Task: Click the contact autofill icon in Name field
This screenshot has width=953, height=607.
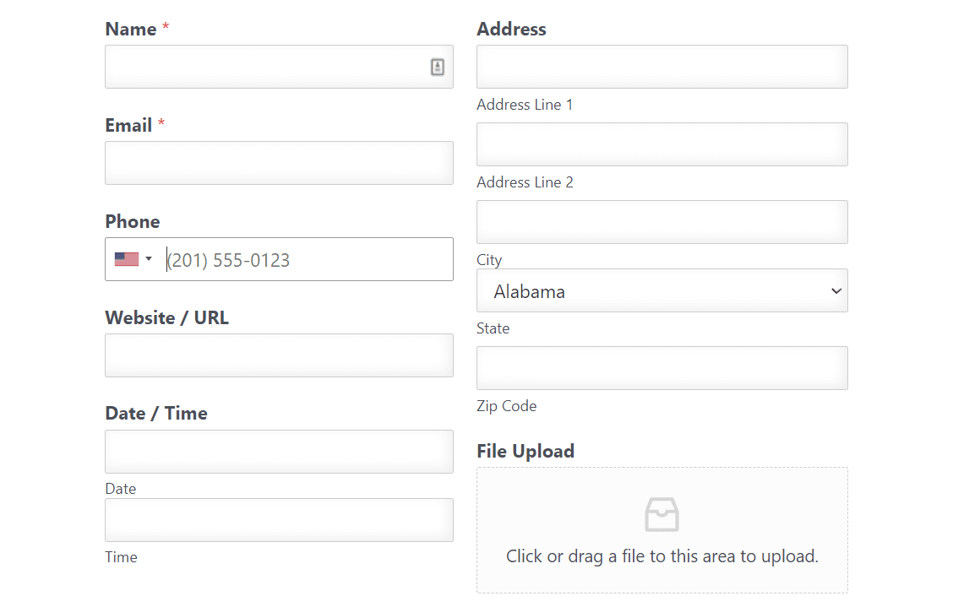Action: [x=438, y=67]
